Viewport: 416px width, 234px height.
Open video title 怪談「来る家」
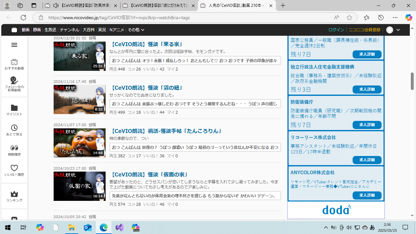pos(147,44)
